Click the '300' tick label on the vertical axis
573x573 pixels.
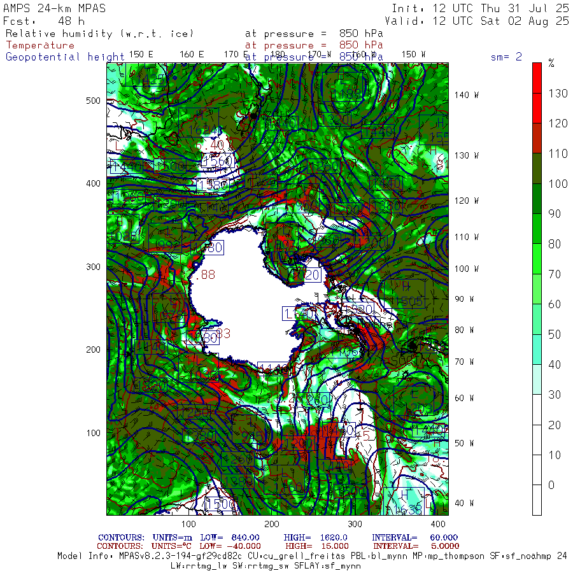coord(93,267)
